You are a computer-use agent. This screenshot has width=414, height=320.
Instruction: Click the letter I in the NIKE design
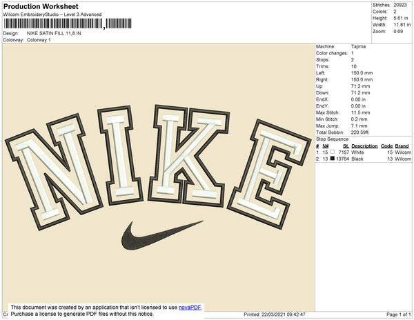pos(120,156)
